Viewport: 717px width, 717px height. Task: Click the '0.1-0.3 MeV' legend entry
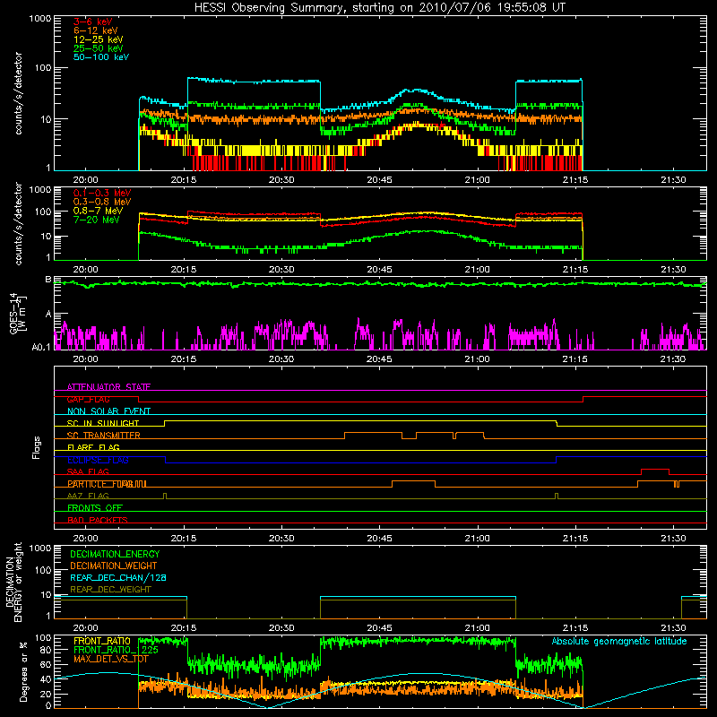click(102, 193)
